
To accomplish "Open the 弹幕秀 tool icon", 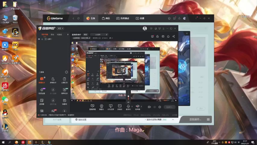I will (65, 101).
